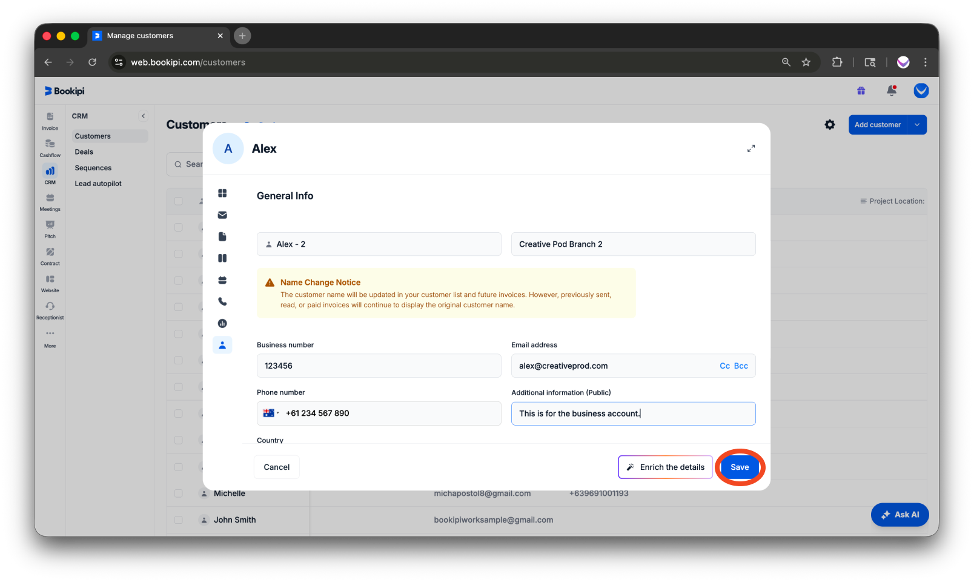
Task: Click the browser address bar URL
Action: point(188,62)
